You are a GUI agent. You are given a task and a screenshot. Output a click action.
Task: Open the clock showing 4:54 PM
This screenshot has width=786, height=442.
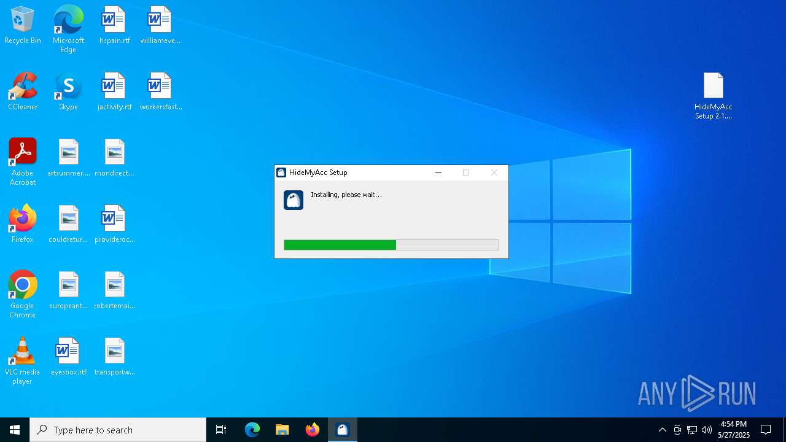tap(734, 430)
